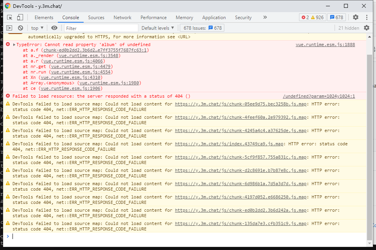Create live expression eye icon

coord(54,28)
